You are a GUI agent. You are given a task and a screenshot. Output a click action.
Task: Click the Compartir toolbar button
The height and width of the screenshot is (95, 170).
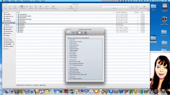click(46, 7)
